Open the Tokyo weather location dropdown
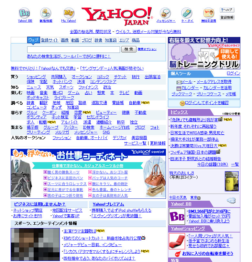 pos(199,198)
